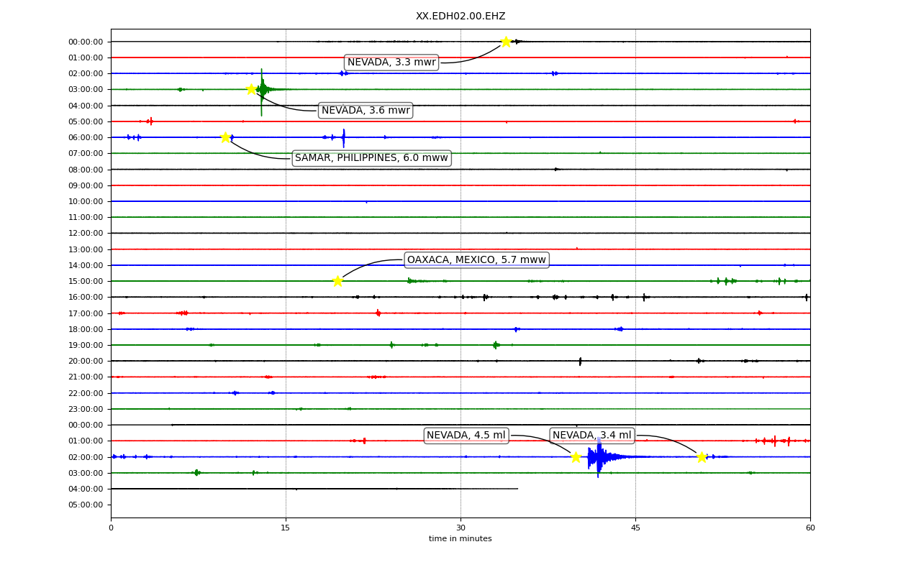
Task: Click the 16:00:00 row label
Action: pos(86,298)
